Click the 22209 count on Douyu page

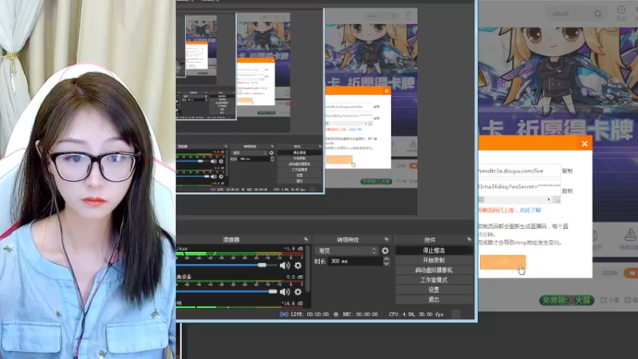(609, 273)
